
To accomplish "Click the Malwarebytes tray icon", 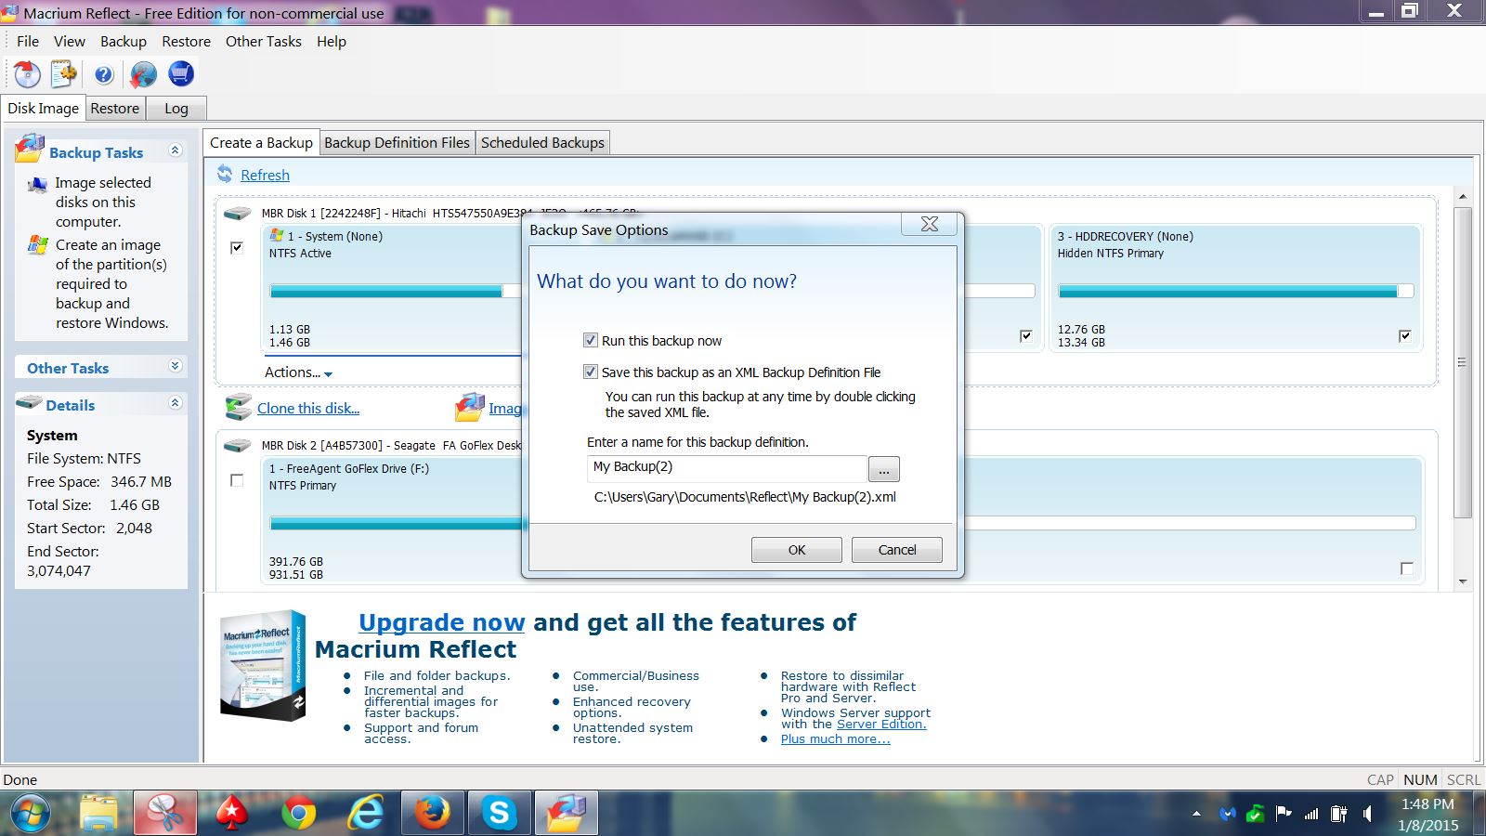I will coord(1227,814).
